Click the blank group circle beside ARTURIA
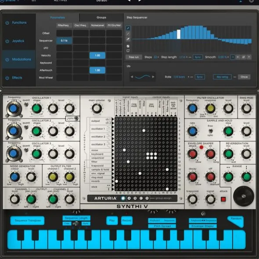This screenshot has height=259, width=259. pyautogui.click(x=123, y=198)
